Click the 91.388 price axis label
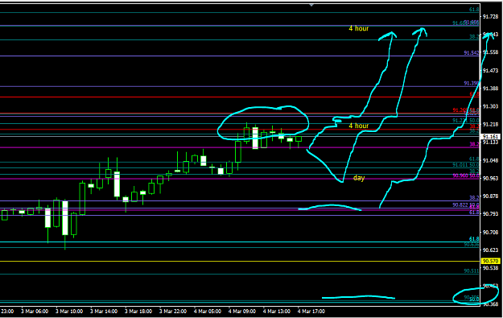Screen dimensions: 503x318 click(x=490, y=89)
